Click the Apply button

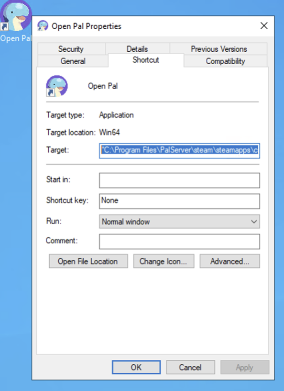click(245, 367)
